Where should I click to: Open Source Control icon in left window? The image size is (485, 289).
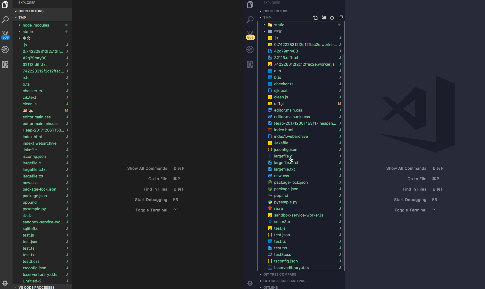[x=5, y=35]
